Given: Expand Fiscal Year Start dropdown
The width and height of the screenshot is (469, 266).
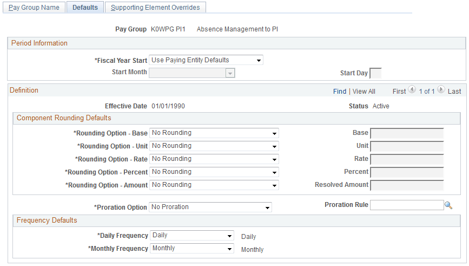Looking at the screenshot, I should pyautogui.click(x=206, y=60).
